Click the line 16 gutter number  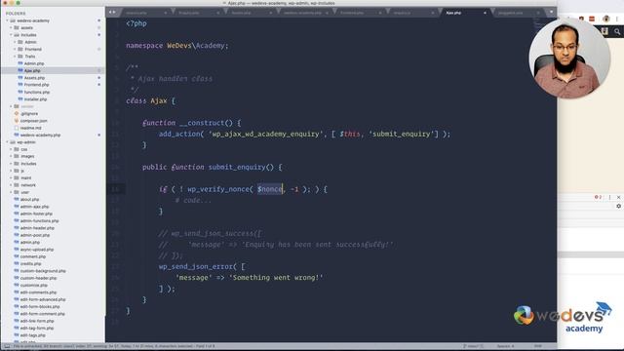click(x=115, y=189)
